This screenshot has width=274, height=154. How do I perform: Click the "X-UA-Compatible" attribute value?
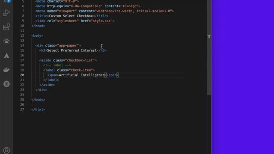tap(86, 6)
